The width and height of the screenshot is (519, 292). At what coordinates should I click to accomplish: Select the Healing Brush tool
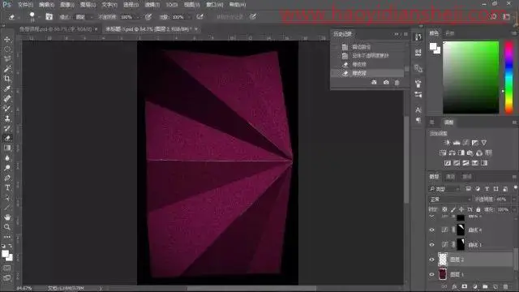(x=7, y=99)
